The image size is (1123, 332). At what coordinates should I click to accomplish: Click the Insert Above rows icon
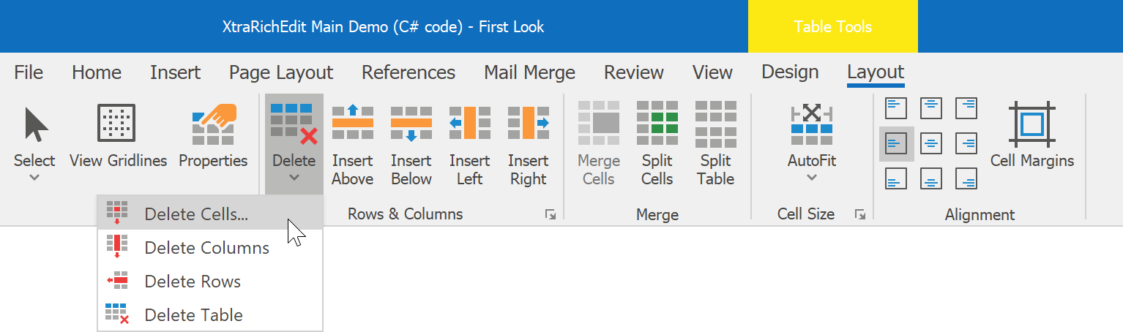[352, 123]
